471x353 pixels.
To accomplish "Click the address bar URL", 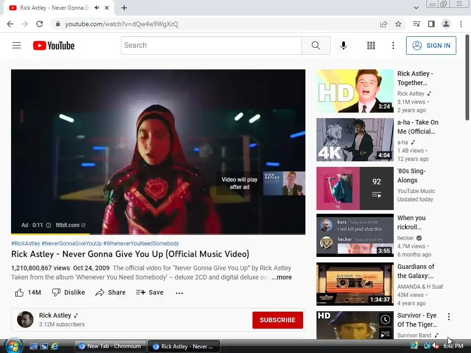I will pos(121,24).
